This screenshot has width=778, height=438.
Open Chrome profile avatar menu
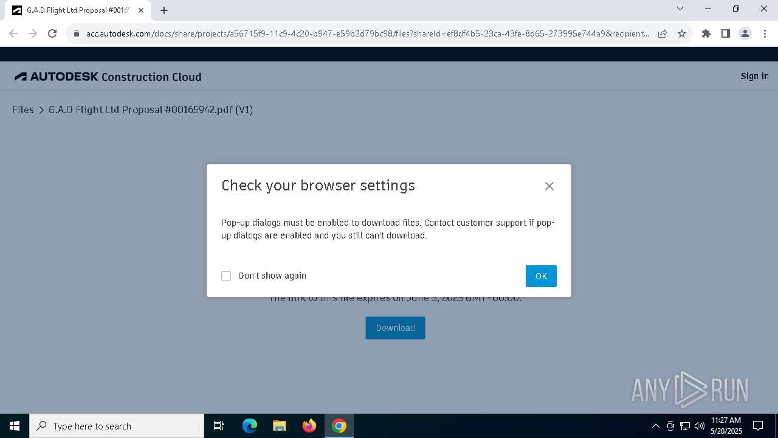click(x=745, y=33)
